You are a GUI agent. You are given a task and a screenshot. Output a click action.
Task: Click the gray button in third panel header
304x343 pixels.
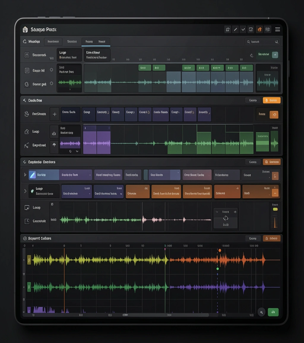click(253, 162)
